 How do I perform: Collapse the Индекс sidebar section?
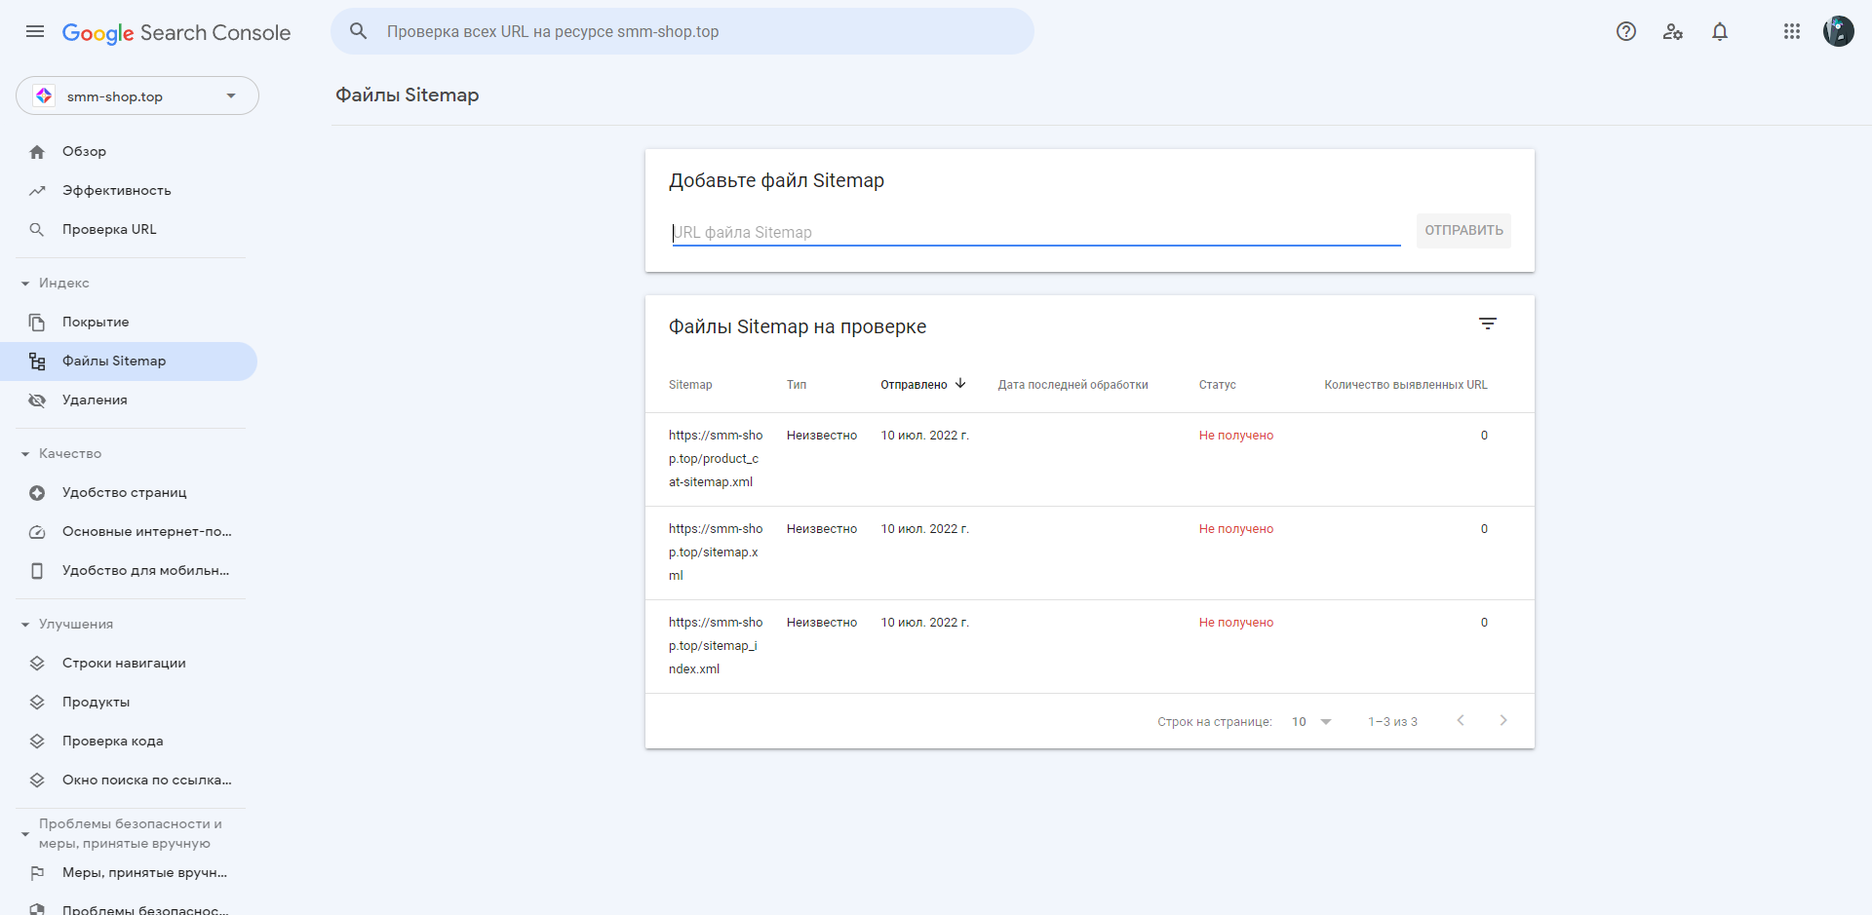click(x=25, y=284)
